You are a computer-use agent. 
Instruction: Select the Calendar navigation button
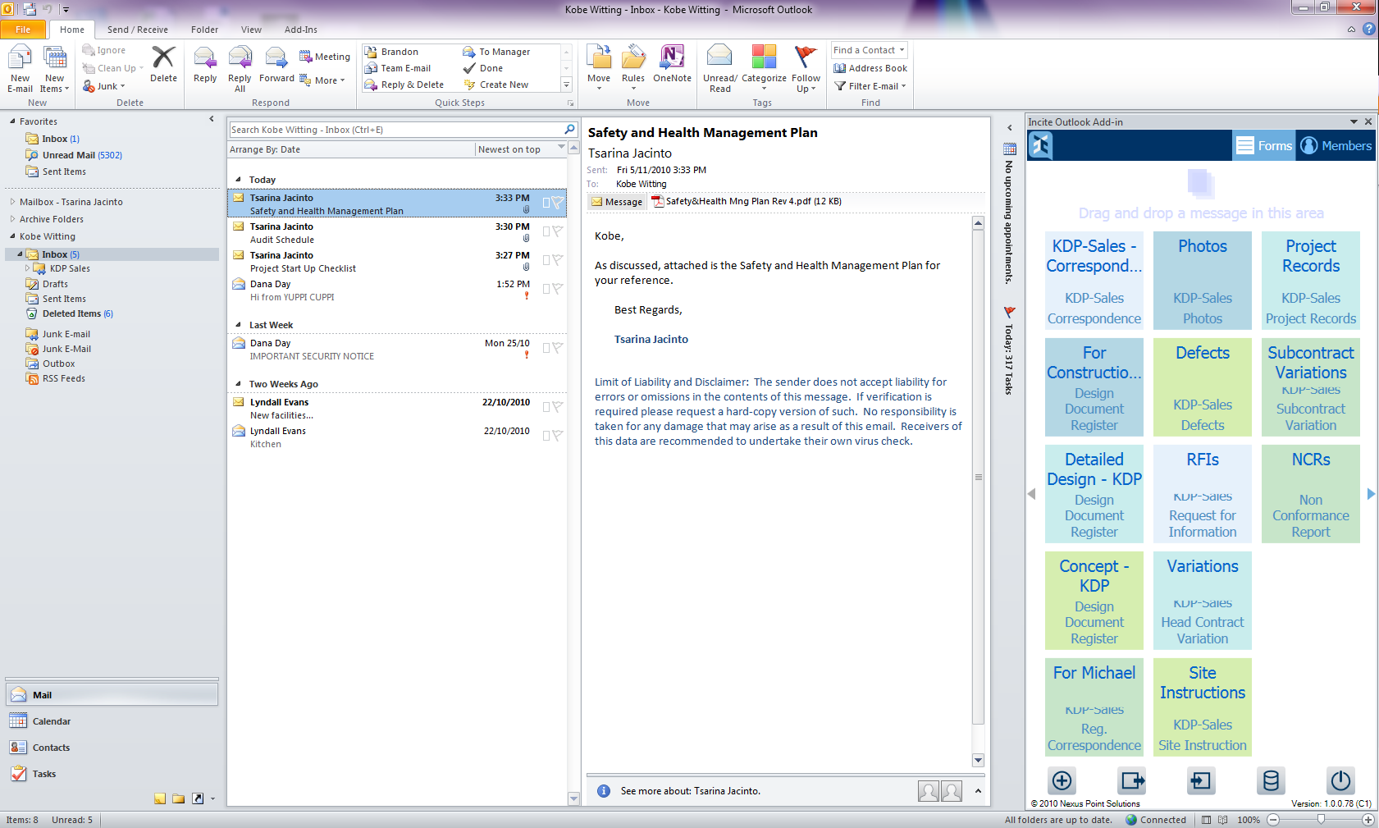point(51,721)
